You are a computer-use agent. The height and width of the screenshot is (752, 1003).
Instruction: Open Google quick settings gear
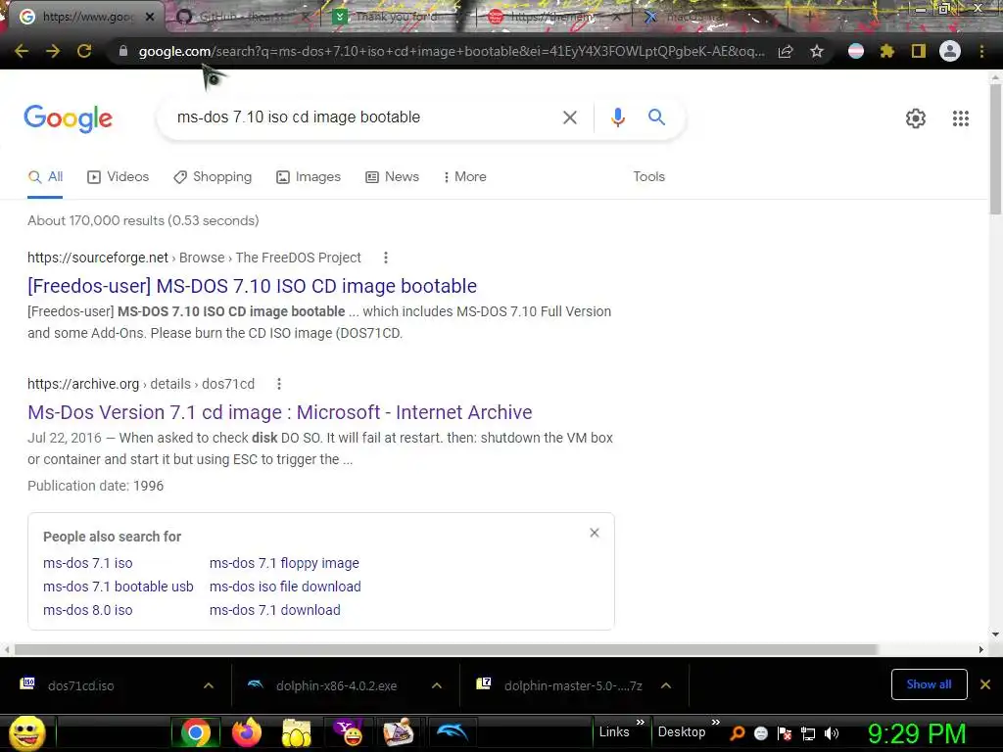[x=916, y=118]
